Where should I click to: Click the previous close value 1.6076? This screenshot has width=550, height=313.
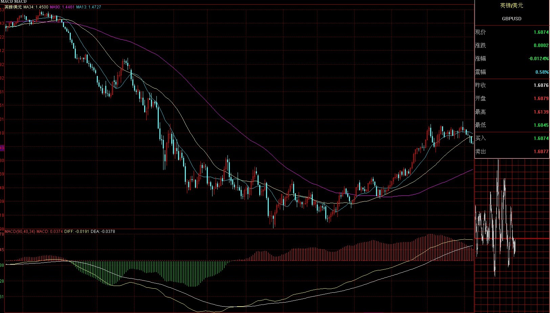point(541,85)
